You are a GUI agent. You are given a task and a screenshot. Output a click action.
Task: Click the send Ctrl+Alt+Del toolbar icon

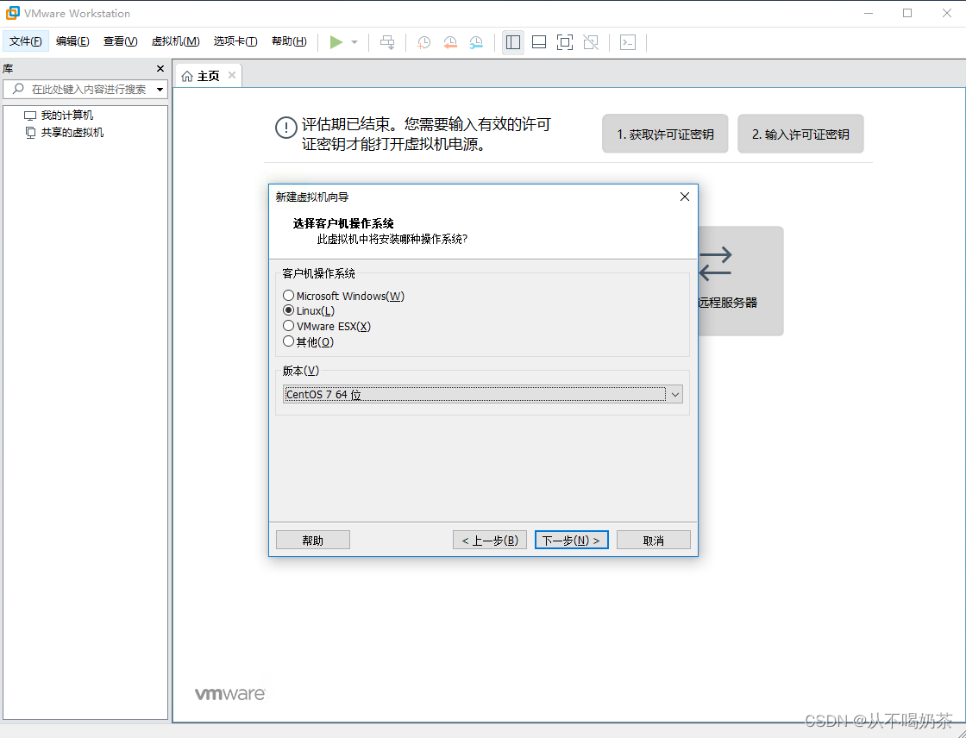point(387,42)
